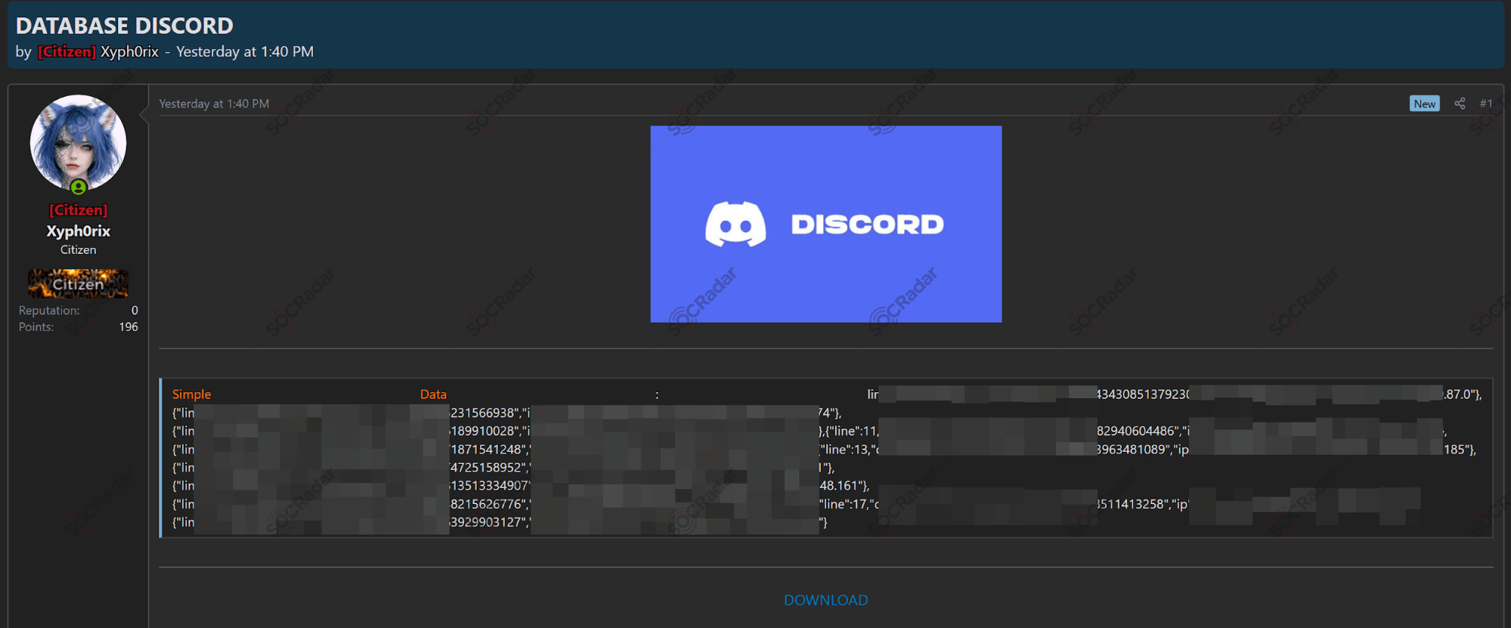Click the share icon next to New

[1460, 104]
